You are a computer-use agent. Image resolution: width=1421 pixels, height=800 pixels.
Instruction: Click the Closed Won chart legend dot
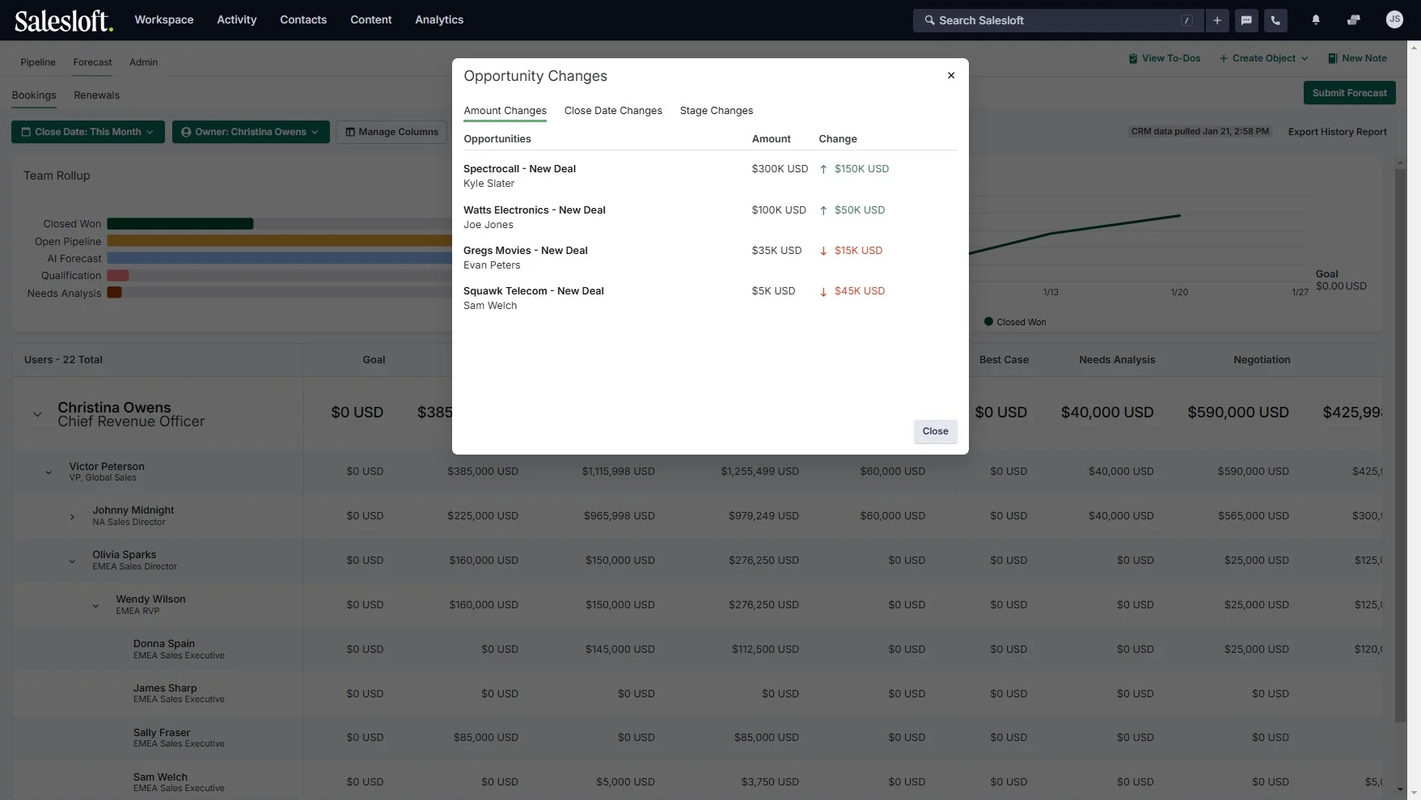[988, 322]
